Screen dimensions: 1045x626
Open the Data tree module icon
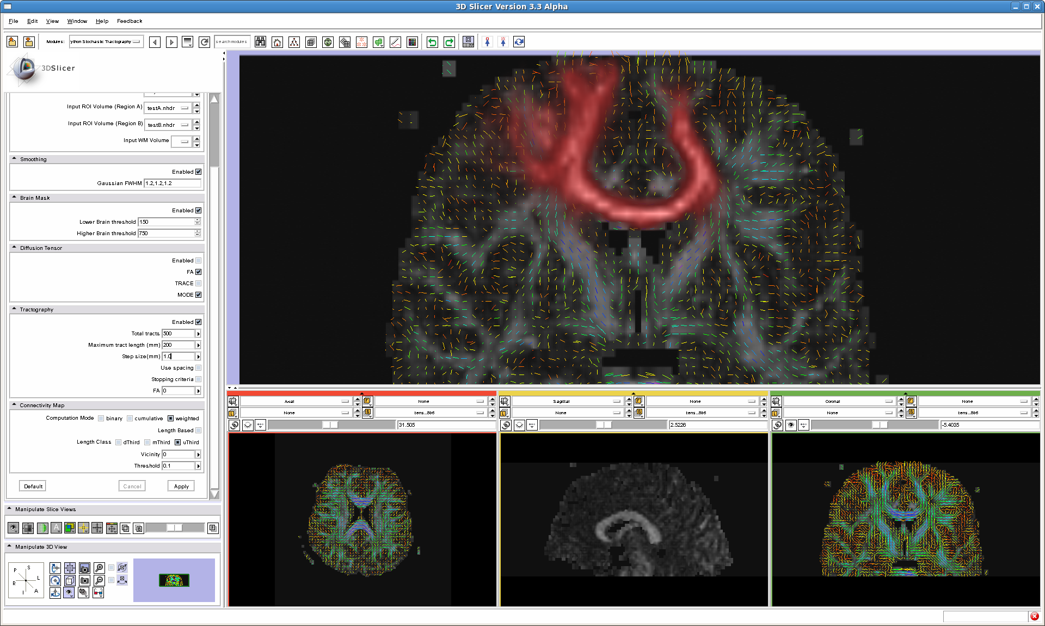pyautogui.click(x=294, y=42)
